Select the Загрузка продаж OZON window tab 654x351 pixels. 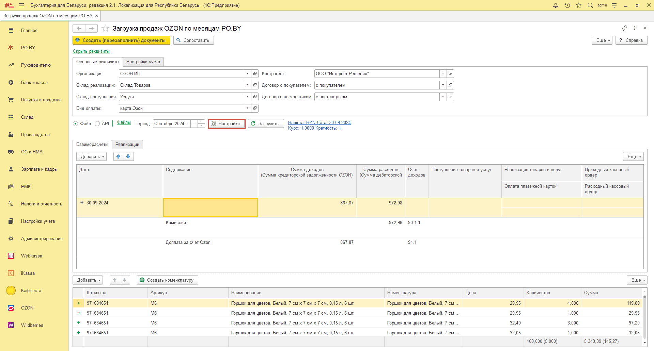(48, 16)
